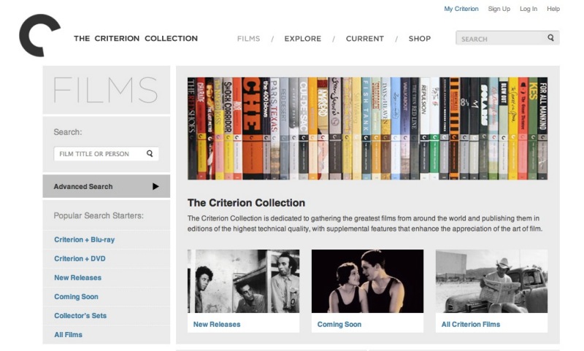Expand Advanced Search arrow

point(155,187)
